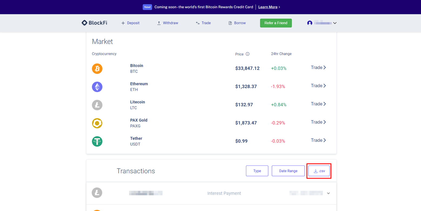This screenshot has height=211, width=421.
Task: Click the Litecoin +0.84% change
Action: 279,105
